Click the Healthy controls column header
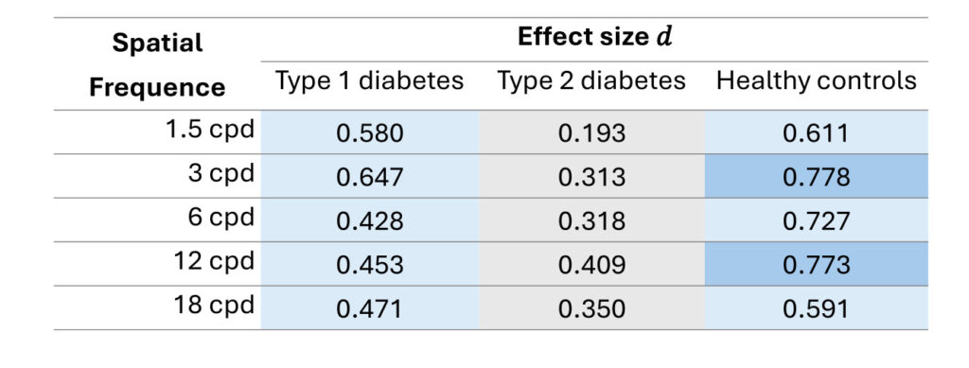 point(817,81)
